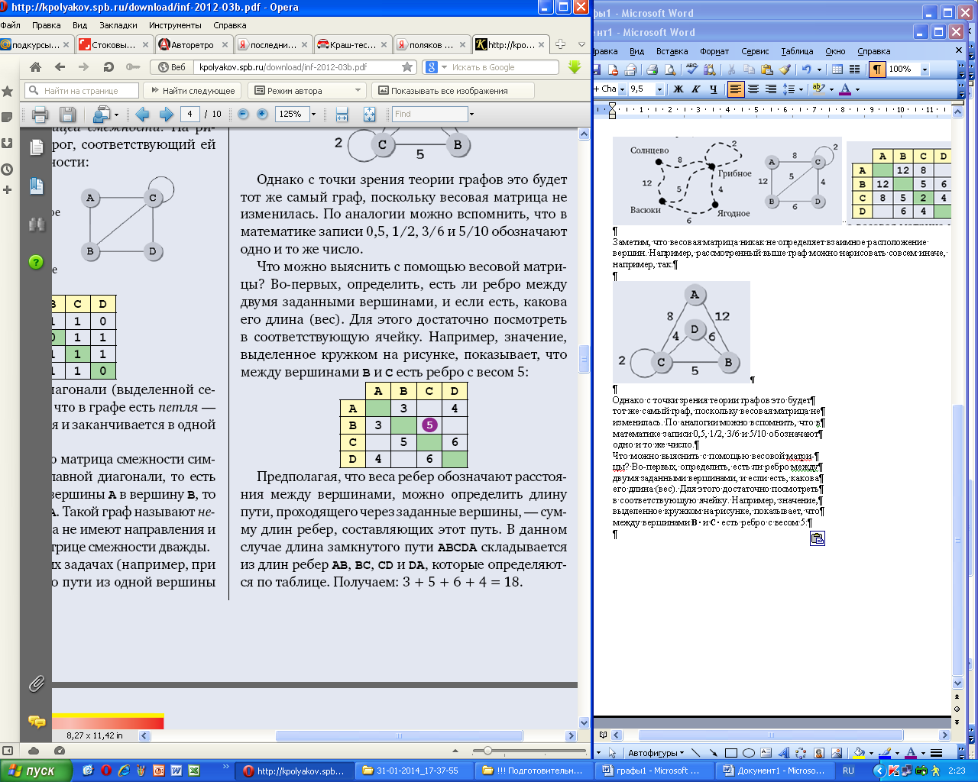978x782 pixels.
Task: Fit PDF page to width
Action: tap(342, 115)
